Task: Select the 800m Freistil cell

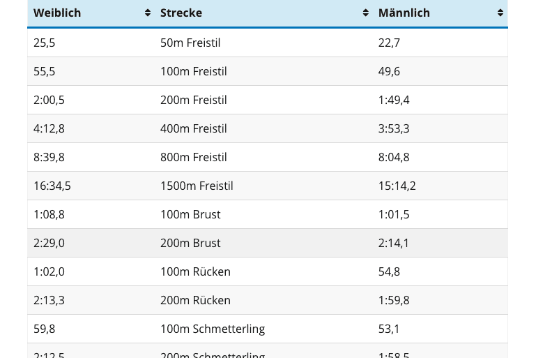Action: [193, 157]
